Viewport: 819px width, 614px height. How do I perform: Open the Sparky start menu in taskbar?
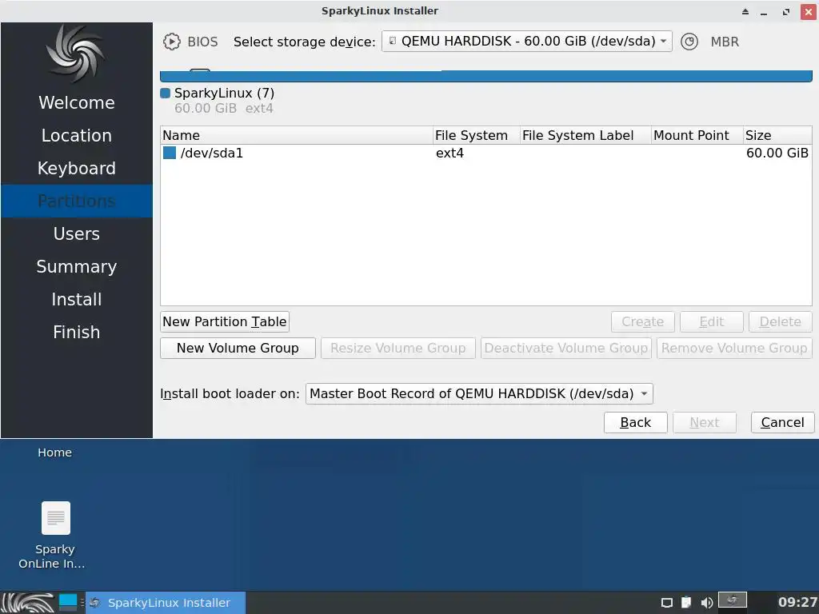pos(27,603)
